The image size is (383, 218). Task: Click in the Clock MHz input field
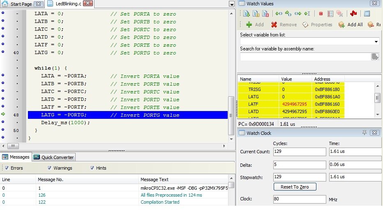299,200
